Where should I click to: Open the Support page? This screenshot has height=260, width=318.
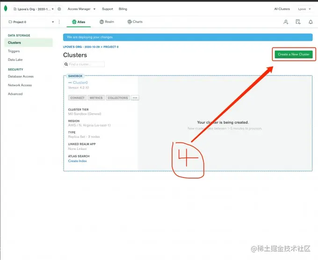[x=108, y=9]
